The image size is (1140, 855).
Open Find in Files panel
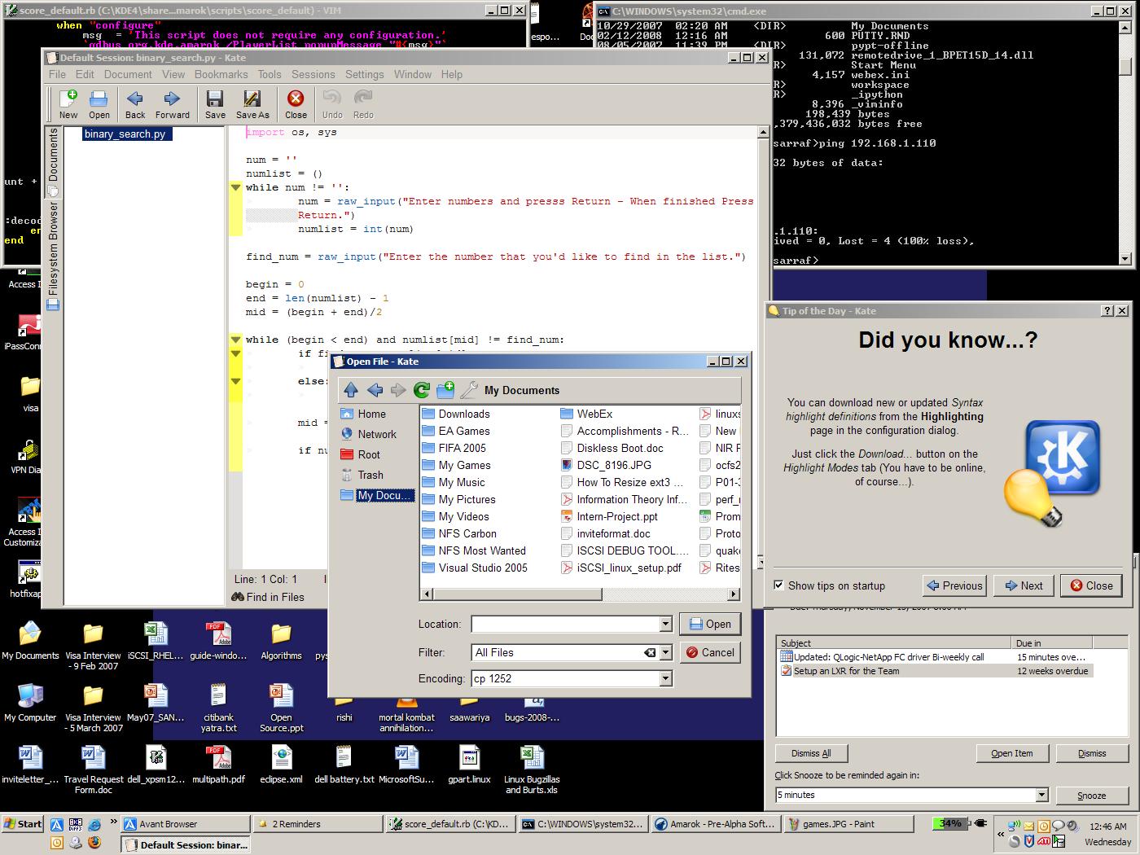tap(268, 597)
